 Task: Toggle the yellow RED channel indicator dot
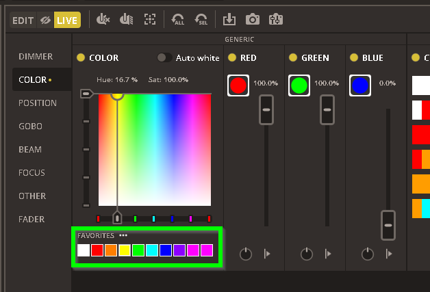point(232,57)
